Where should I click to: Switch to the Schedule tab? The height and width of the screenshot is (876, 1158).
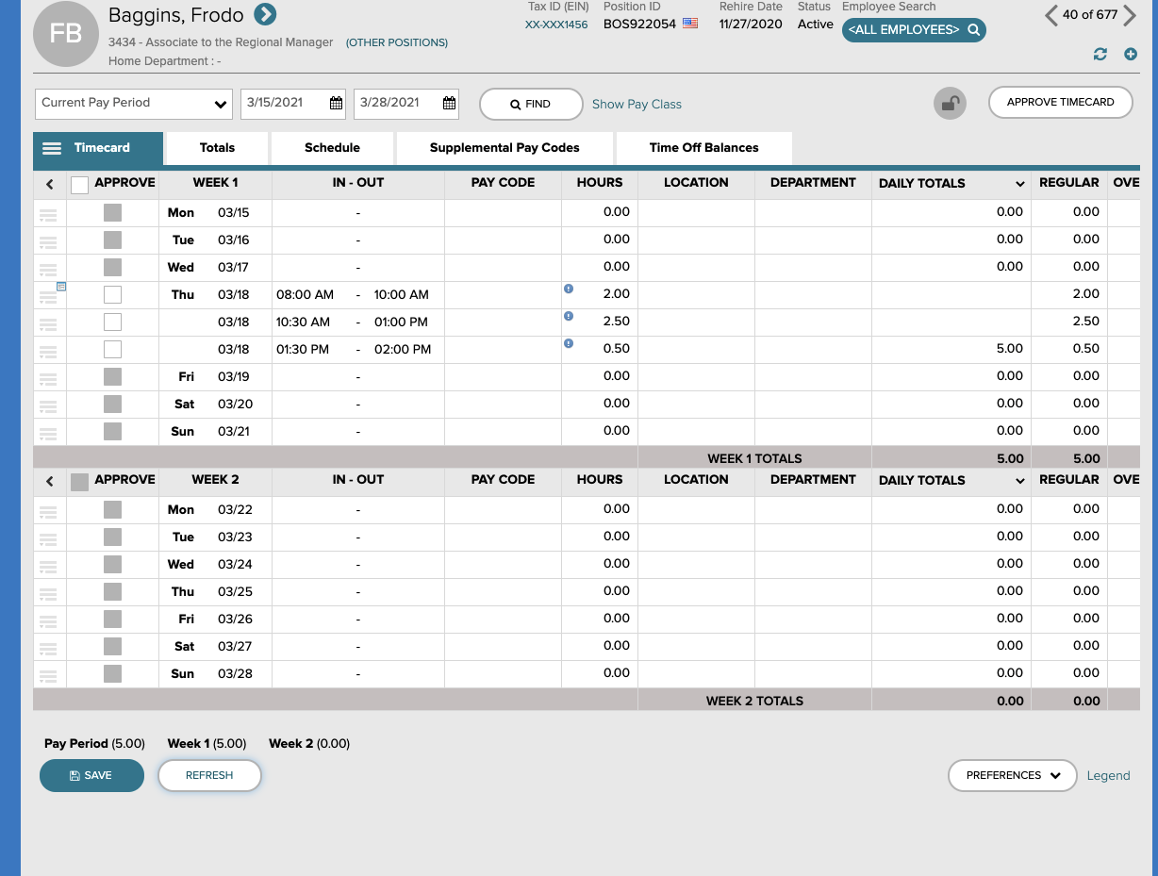click(x=332, y=148)
